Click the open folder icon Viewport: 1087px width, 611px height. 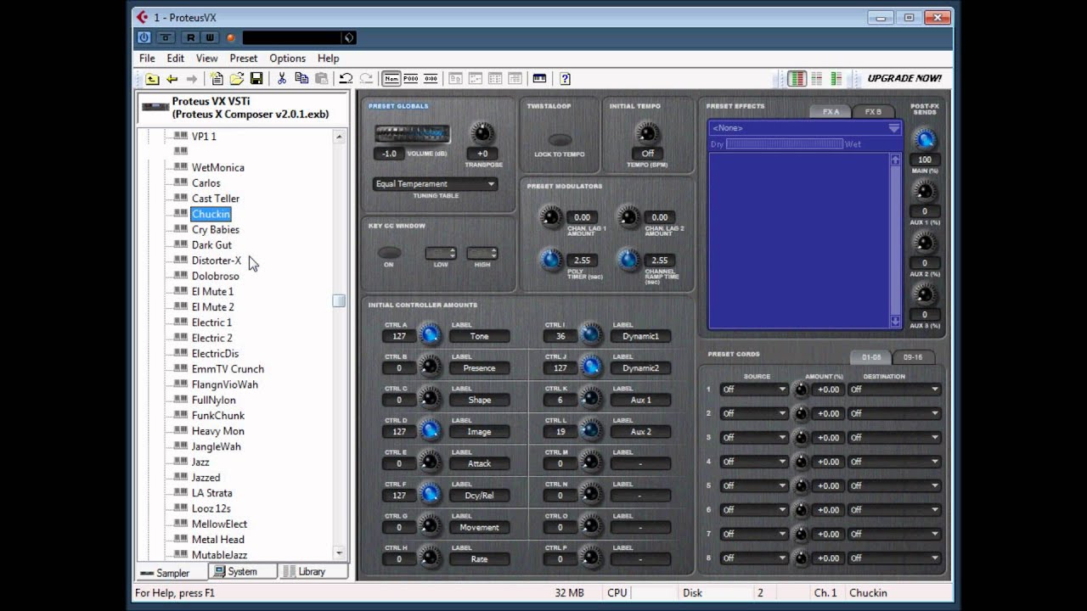(237, 79)
